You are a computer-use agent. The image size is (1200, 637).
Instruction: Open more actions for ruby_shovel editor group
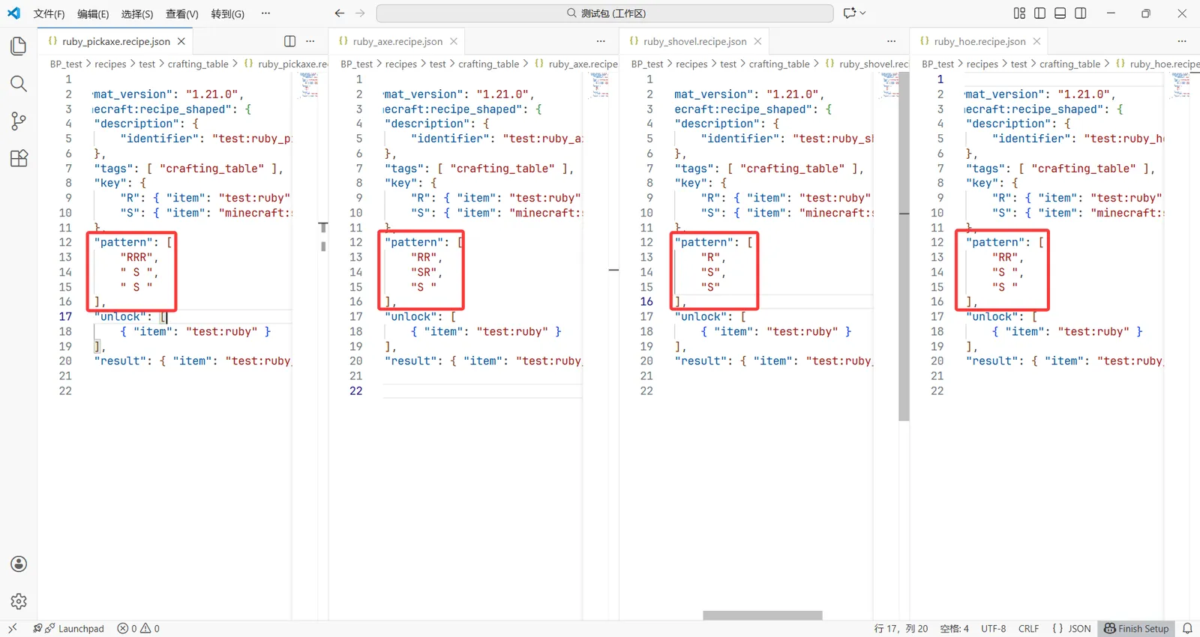(891, 41)
